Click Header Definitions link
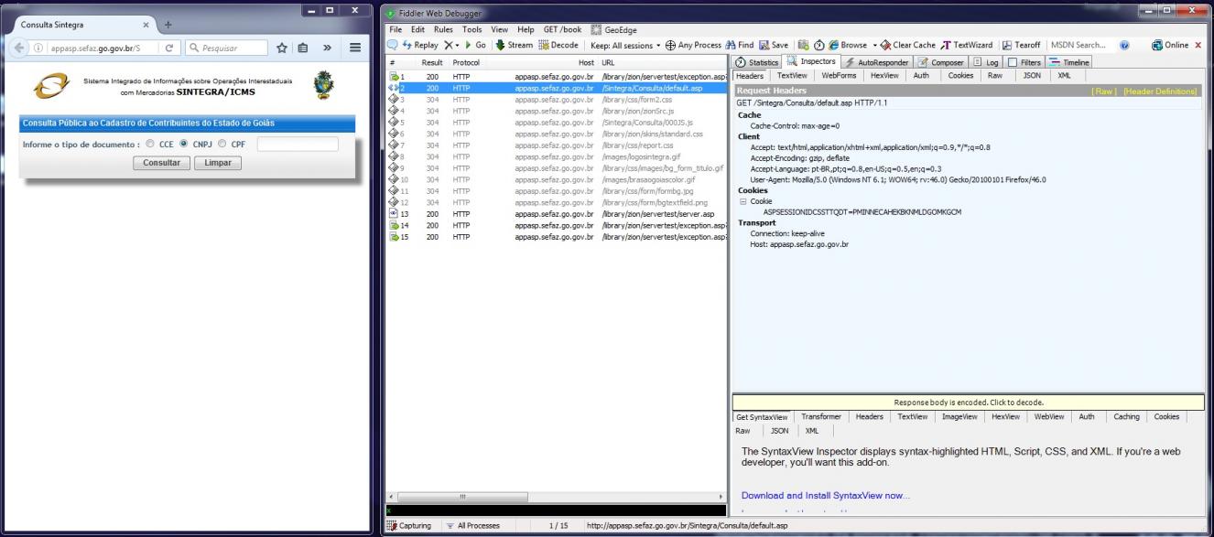This screenshot has height=537, width=1214. click(1160, 91)
